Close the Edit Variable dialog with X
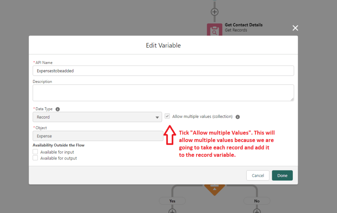The height and width of the screenshot is (213, 337). (x=295, y=28)
